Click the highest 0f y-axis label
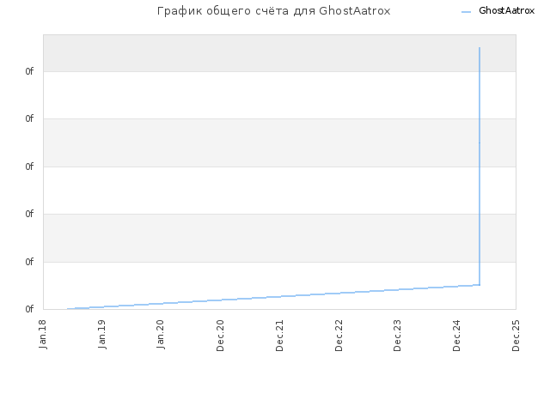The height and width of the screenshot is (412, 550). coord(29,71)
